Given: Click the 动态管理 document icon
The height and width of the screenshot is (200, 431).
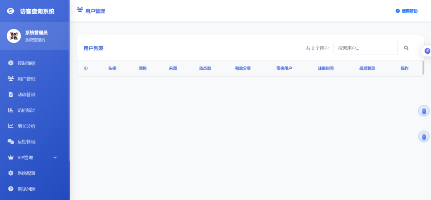Looking at the screenshot, I should pos(11,95).
